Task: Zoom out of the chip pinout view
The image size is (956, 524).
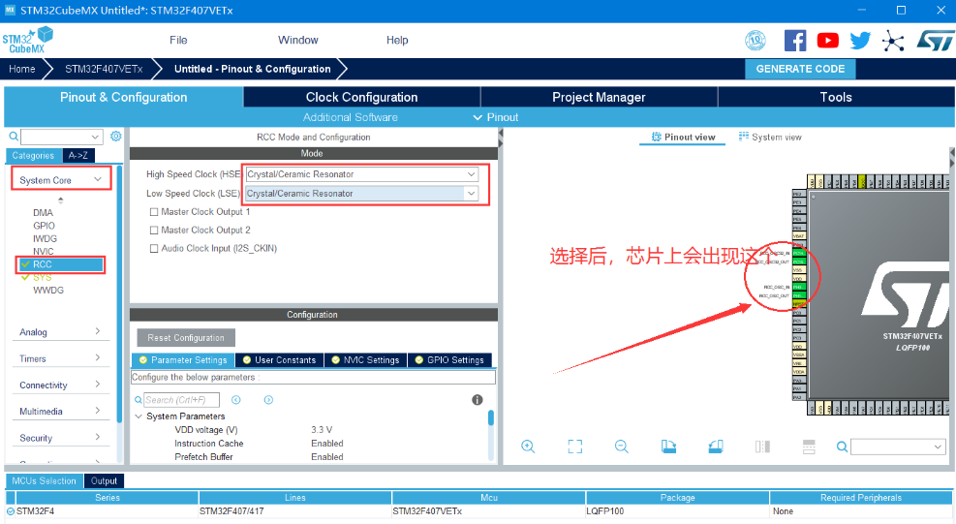Action: 621,447
